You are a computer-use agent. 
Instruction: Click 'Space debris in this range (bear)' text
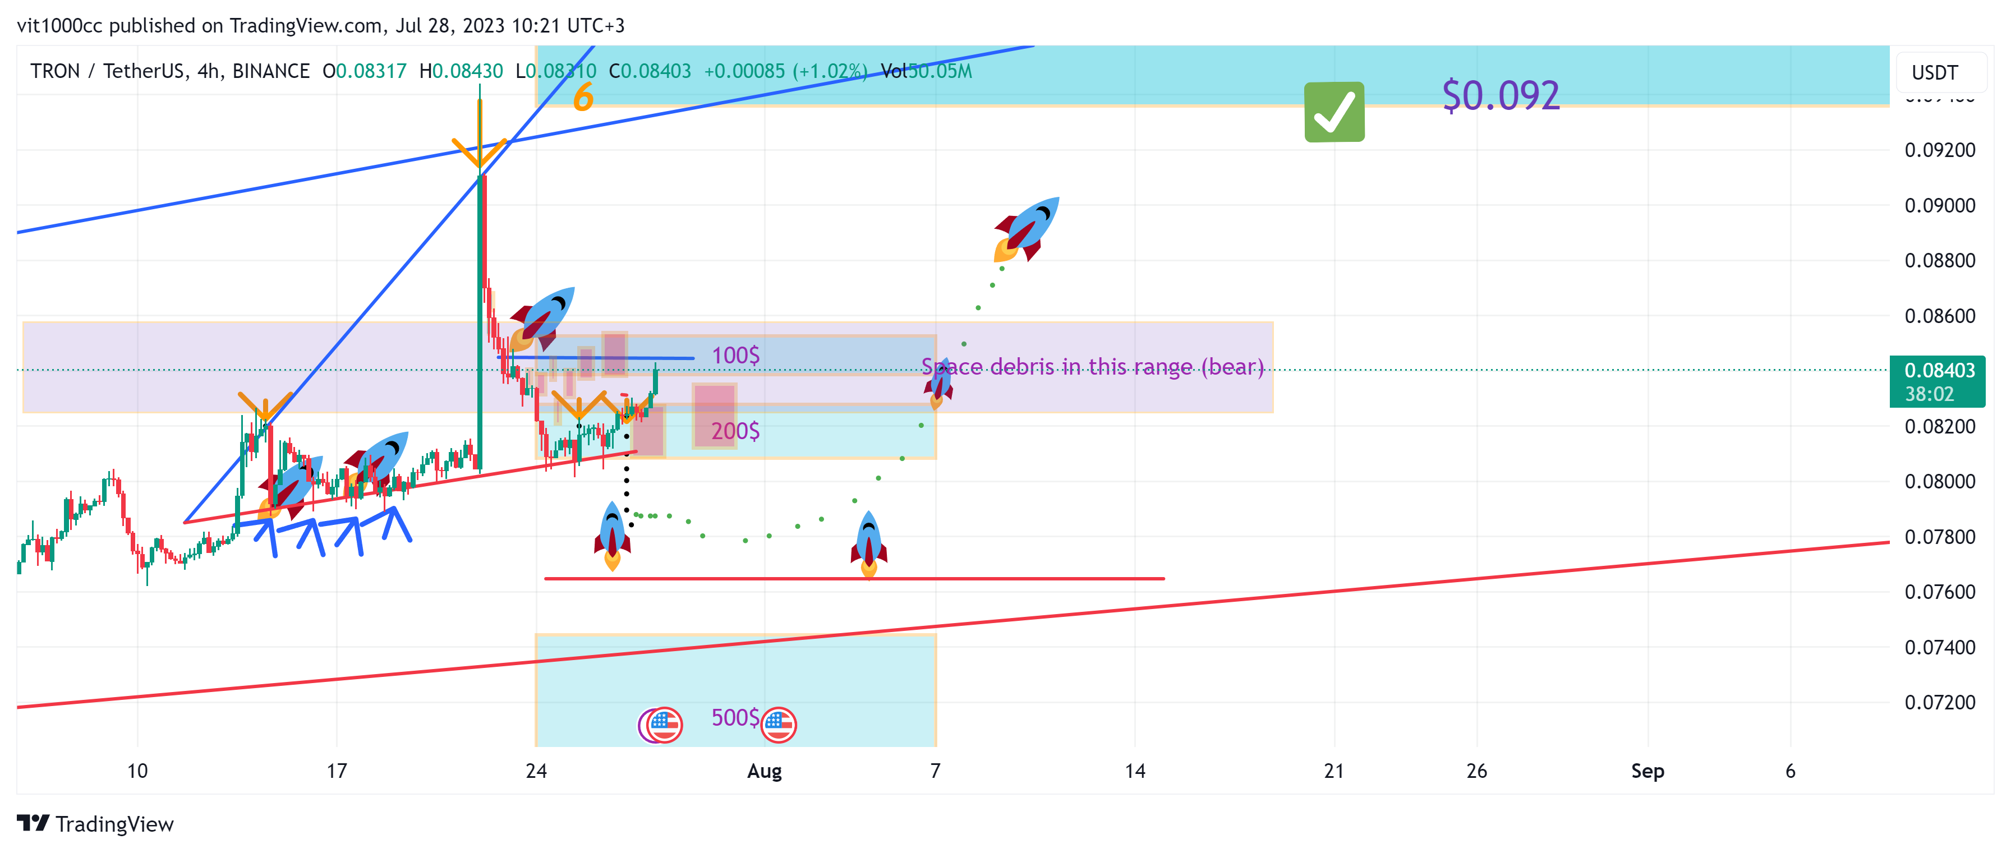coord(1092,367)
